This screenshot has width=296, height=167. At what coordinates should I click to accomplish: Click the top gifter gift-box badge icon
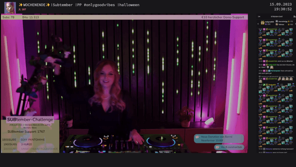(263, 23)
